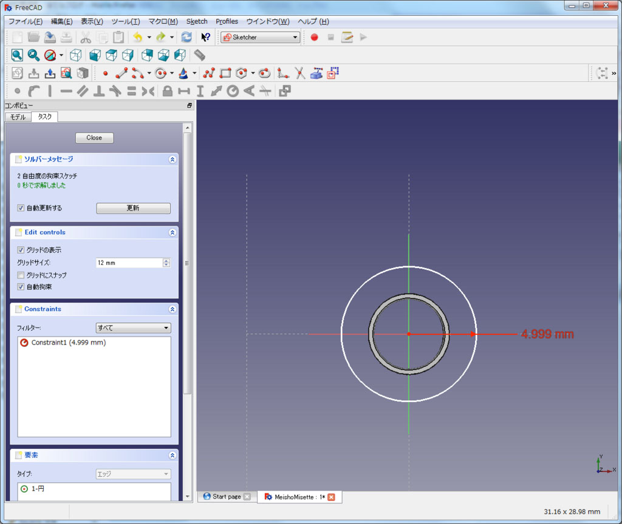Screen dimensions: 622x524
Task: Collapse the Constraints panel section
Action: (173, 309)
